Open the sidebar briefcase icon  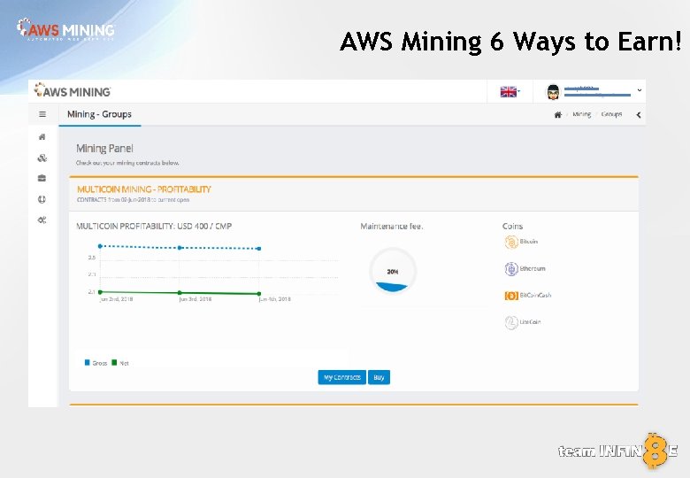pyautogui.click(x=42, y=178)
